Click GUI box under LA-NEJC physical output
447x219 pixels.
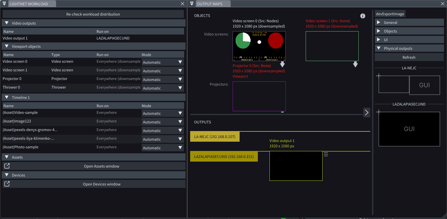[425, 85]
